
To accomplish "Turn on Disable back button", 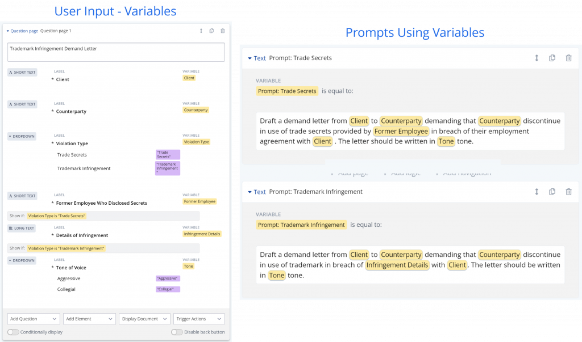I will pyautogui.click(x=176, y=332).
